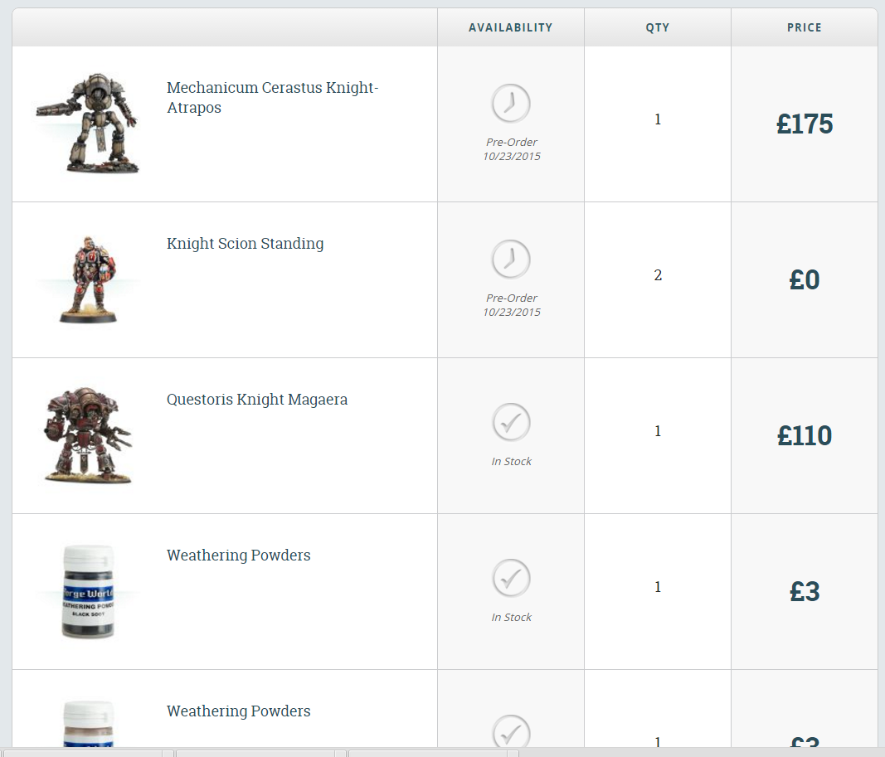Screen dimensions: 885x757
Task: Open the Knight Scion Standing figure image
Action: [88, 279]
